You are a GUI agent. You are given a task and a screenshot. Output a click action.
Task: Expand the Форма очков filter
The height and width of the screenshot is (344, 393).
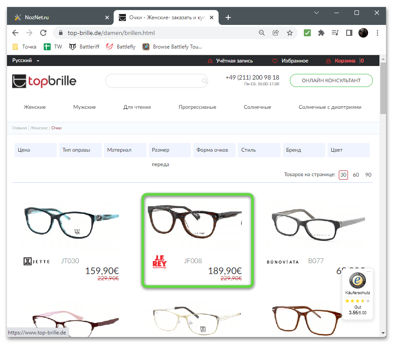(214, 150)
